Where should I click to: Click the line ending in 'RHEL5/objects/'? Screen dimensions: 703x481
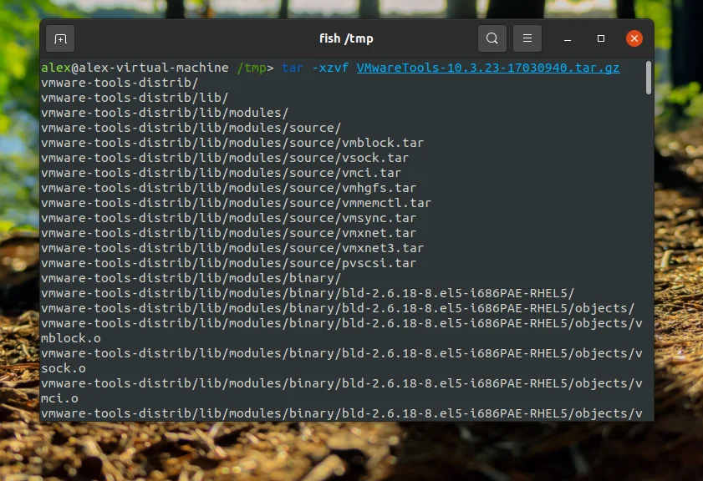338,308
